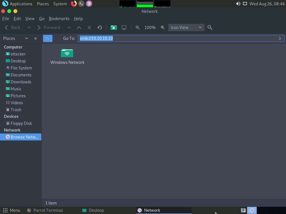Mute the system volume
Screen dimensions: 286x214
pyautogui.click(x=238, y=4)
